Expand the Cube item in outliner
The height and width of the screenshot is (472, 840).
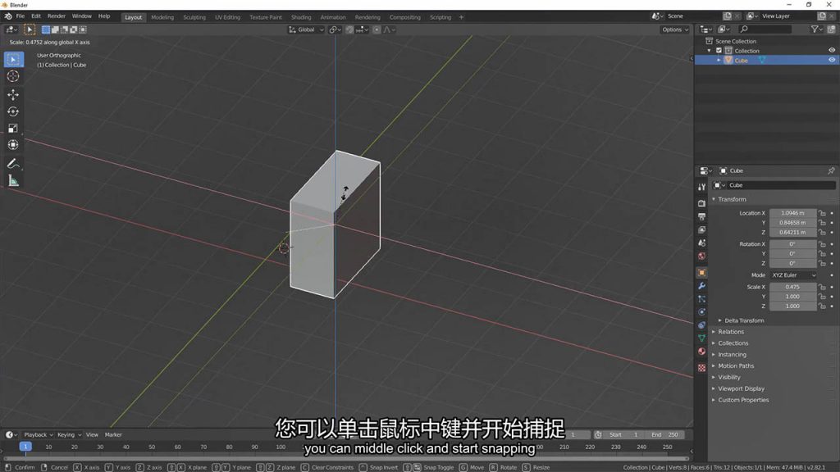tap(719, 61)
